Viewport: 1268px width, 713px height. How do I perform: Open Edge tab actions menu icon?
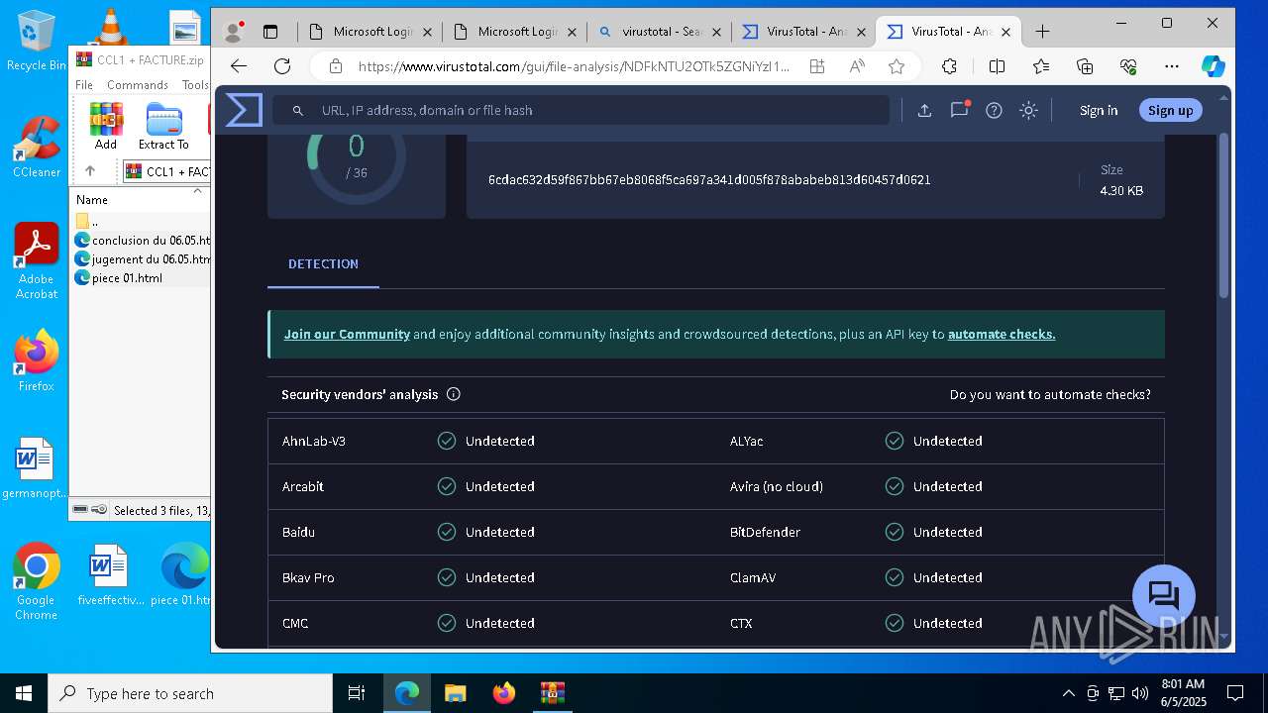click(270, 32)
